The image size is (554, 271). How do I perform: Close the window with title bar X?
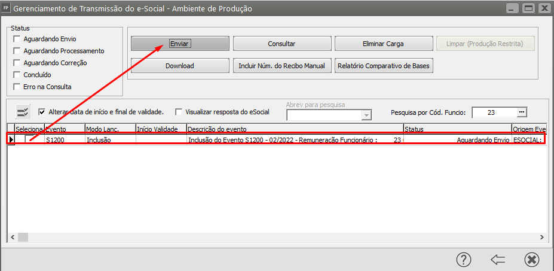544,8
